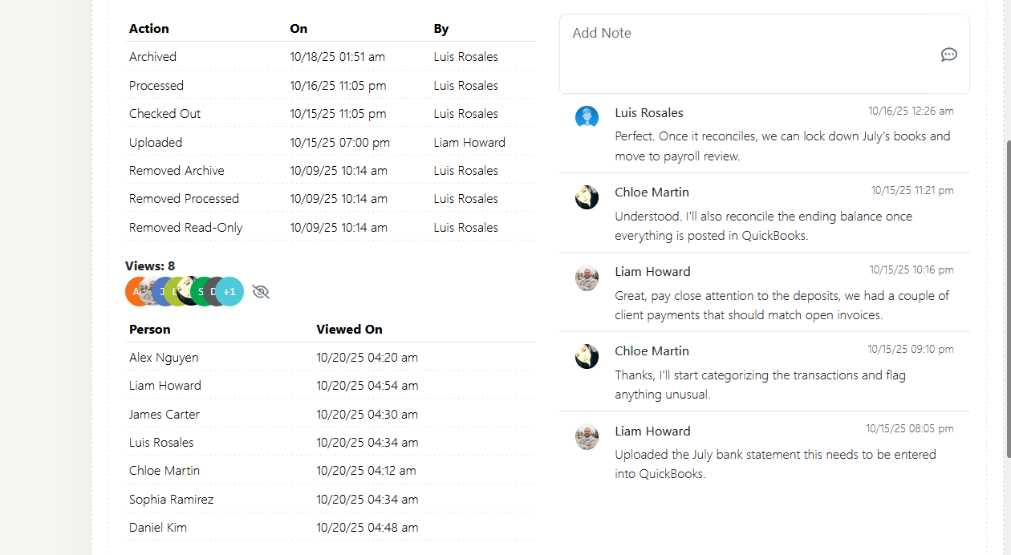Sort by the 'Action' column header
The height and width of the screenshot is (555, 1011).
coord(149,29)
